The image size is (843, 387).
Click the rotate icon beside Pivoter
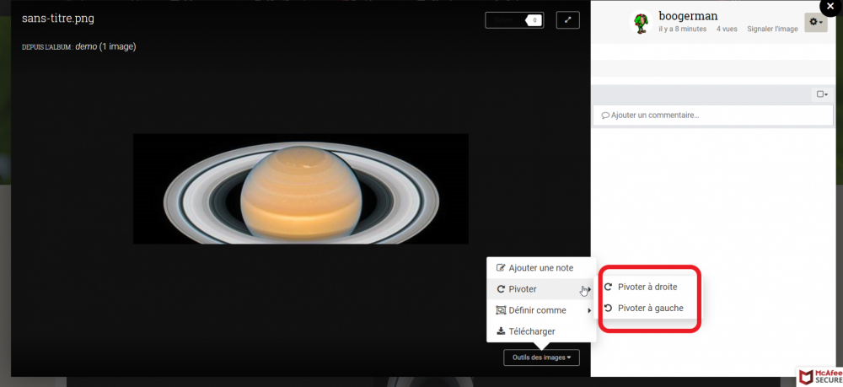coord(501,289)
